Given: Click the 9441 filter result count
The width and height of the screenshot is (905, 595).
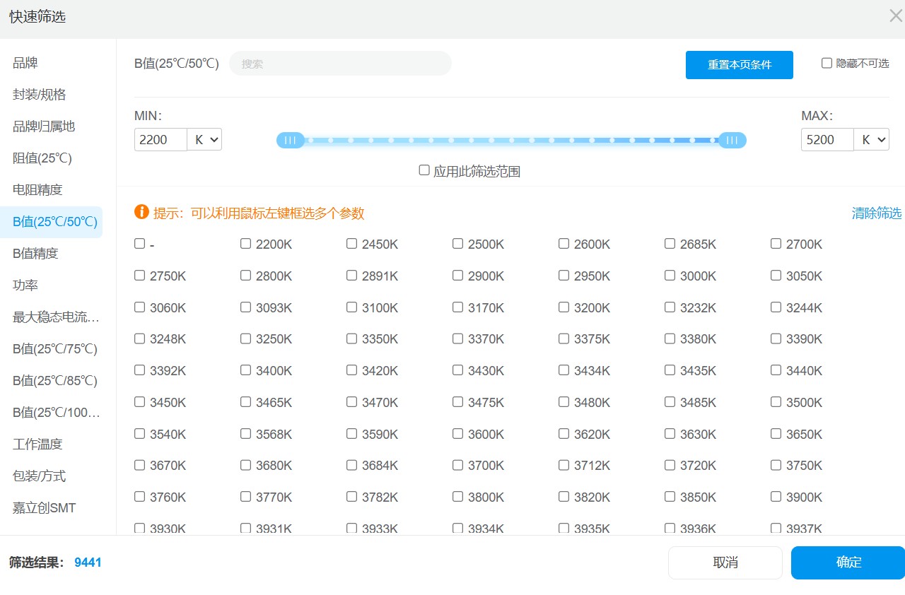Looking at the screenshot, I should click(x=88, y=562).
